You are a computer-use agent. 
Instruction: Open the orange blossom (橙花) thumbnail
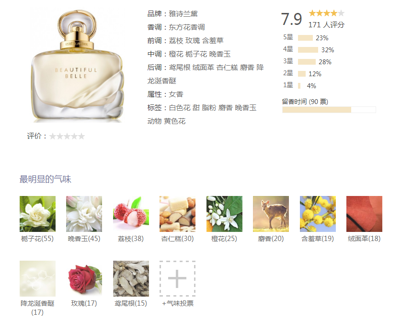click(x=224, y=214)
